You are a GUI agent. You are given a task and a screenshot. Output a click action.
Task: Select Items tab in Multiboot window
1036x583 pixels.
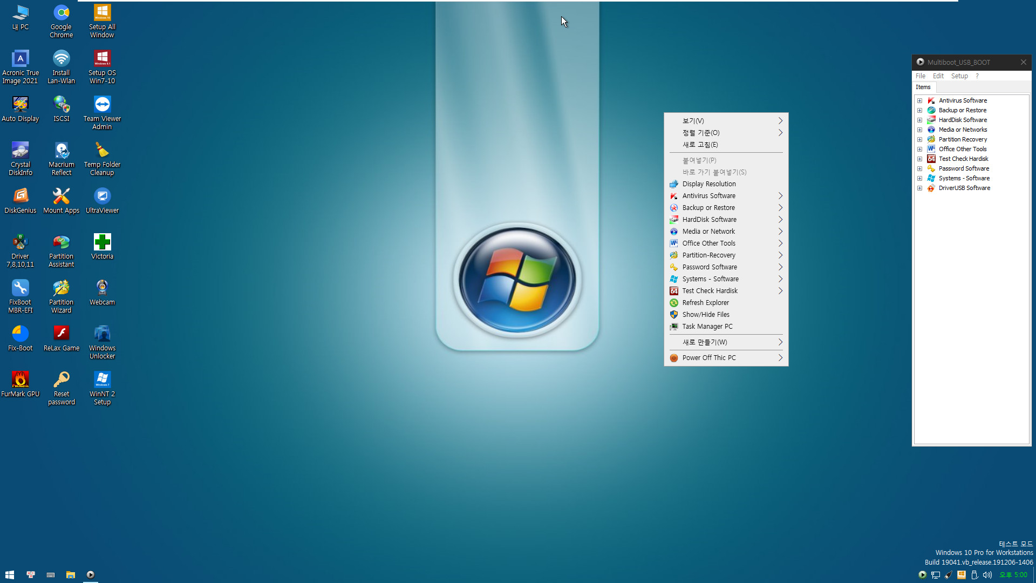point(923,87)
